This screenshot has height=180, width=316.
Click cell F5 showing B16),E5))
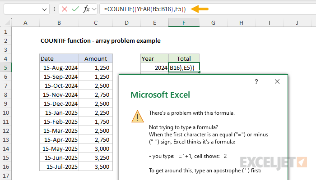tap(184, 67)
